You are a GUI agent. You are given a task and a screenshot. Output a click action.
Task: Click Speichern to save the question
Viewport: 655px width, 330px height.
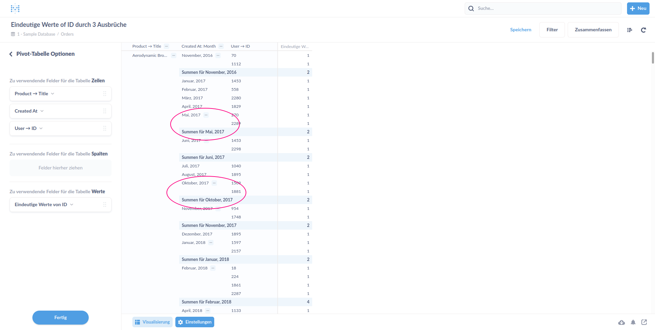[x=521, y=30]
